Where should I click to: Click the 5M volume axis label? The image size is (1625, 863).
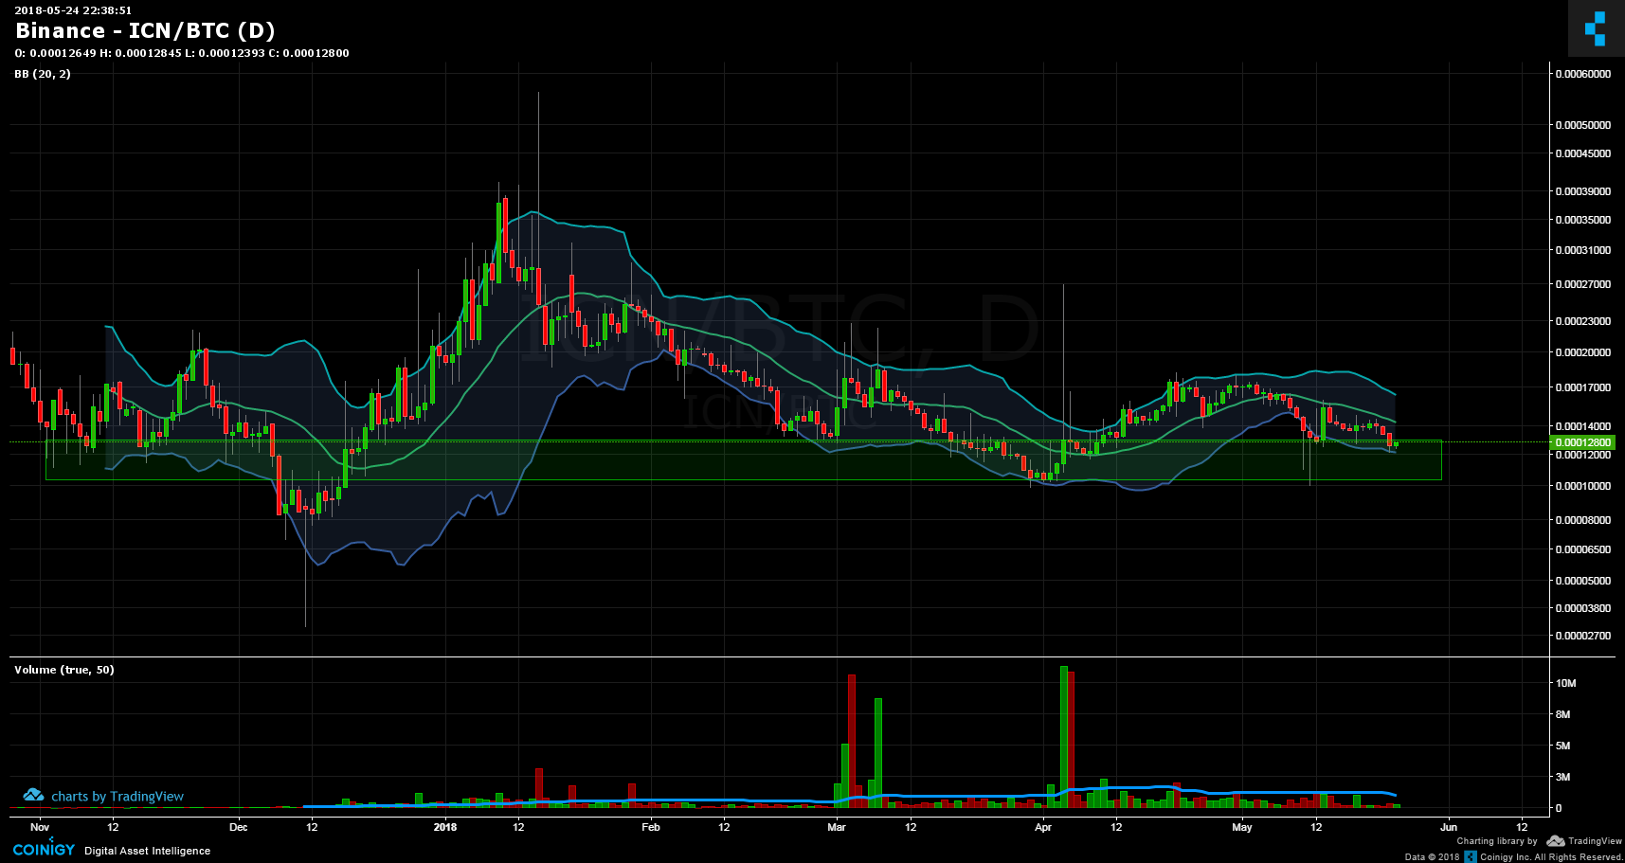[1563, 746]
